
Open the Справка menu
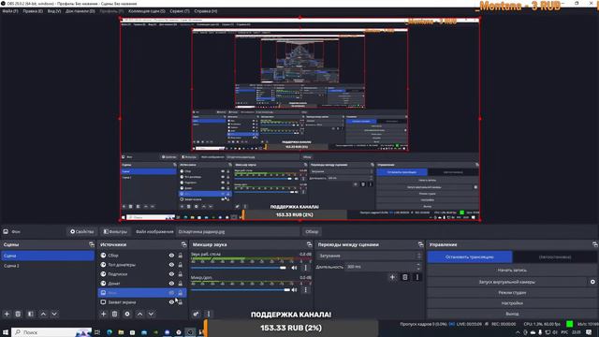pyautogui.click(x=206, y=11)
